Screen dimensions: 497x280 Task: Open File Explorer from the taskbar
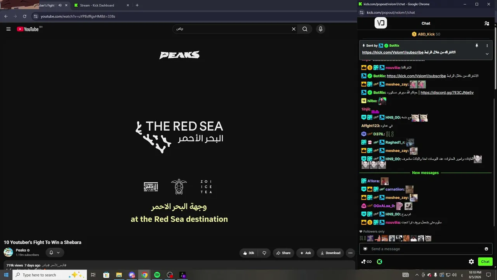tap(119, 275)
